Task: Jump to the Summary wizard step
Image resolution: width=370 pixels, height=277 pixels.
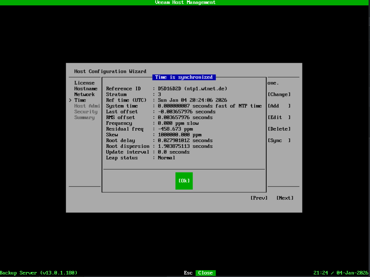Action: (84, 118)
